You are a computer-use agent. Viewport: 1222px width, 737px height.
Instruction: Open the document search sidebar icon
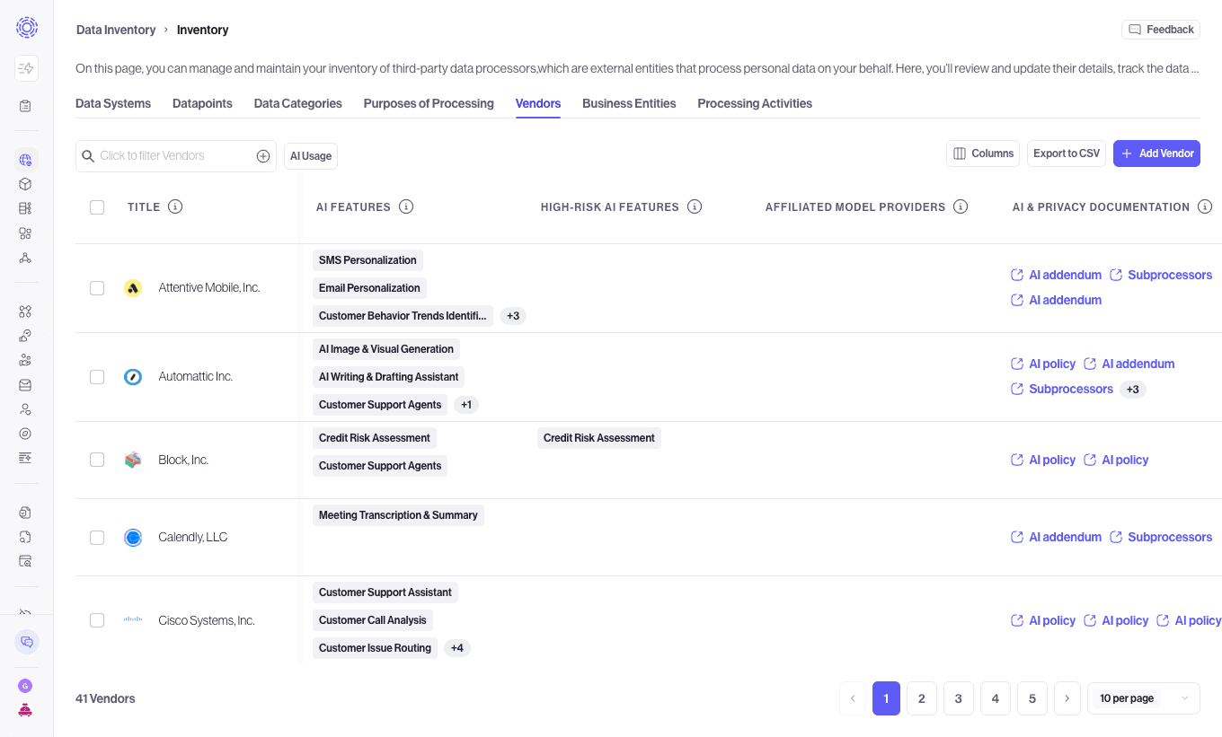pyautogui.click(x=25, y=537)
